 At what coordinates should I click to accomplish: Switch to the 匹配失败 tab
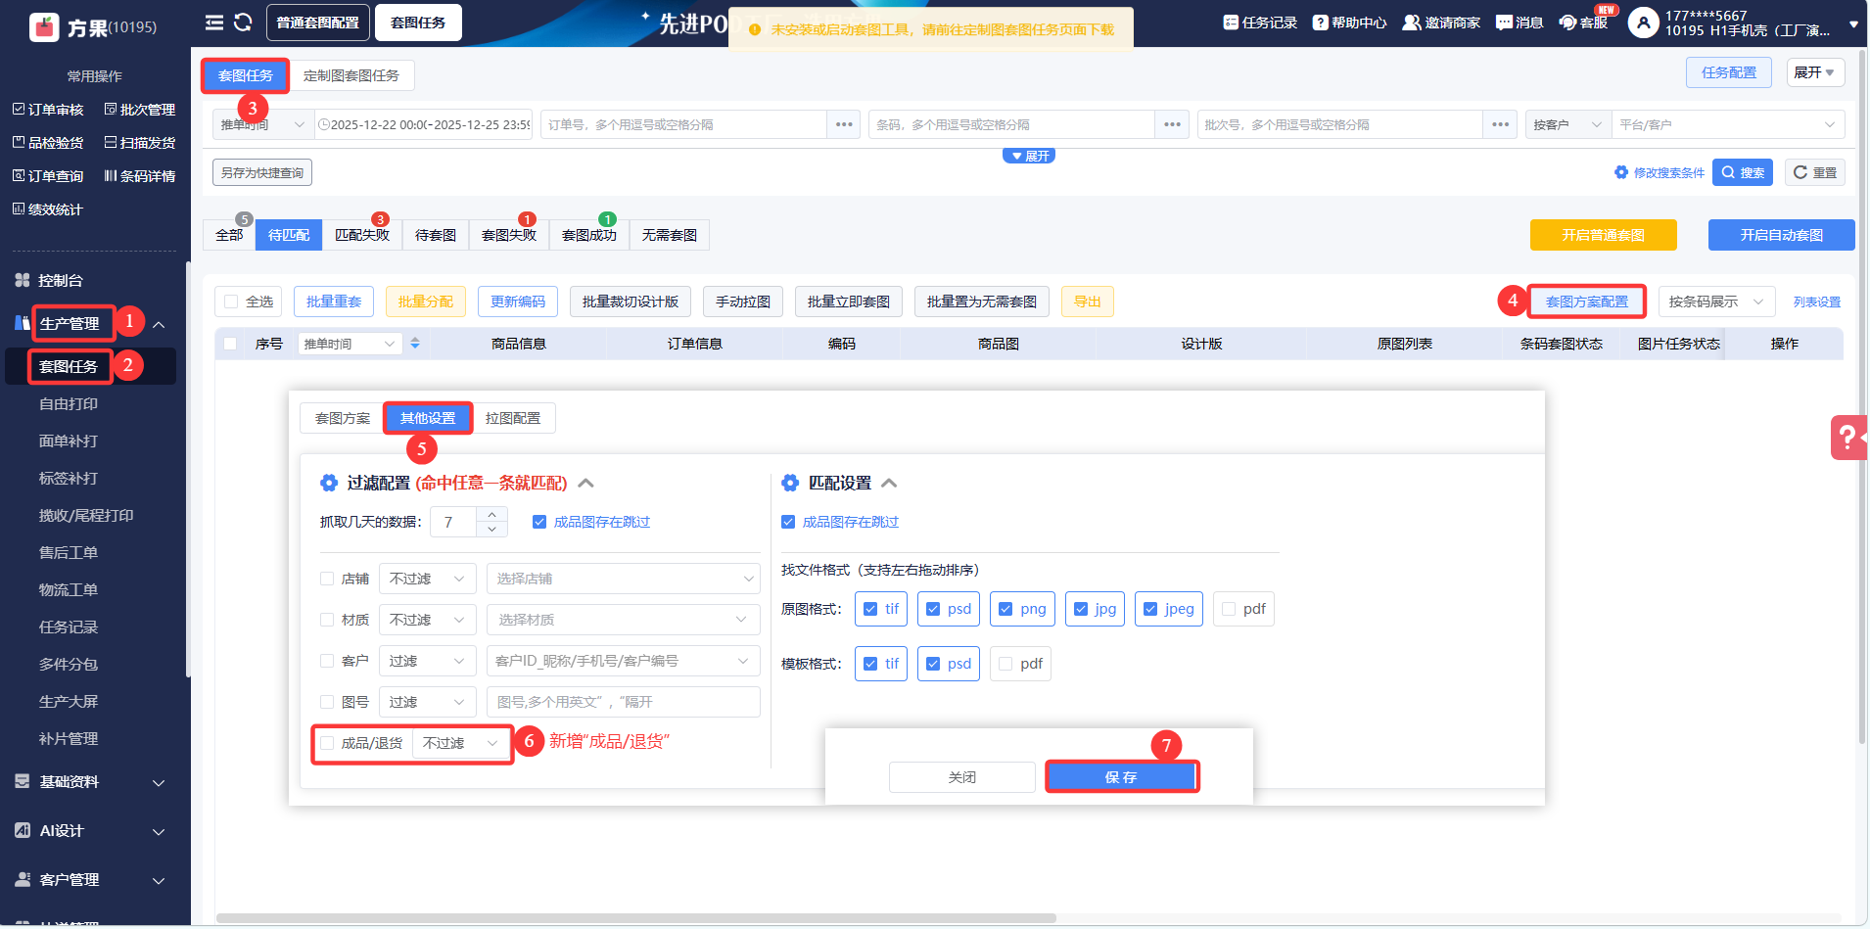click(x=361, y=235)
